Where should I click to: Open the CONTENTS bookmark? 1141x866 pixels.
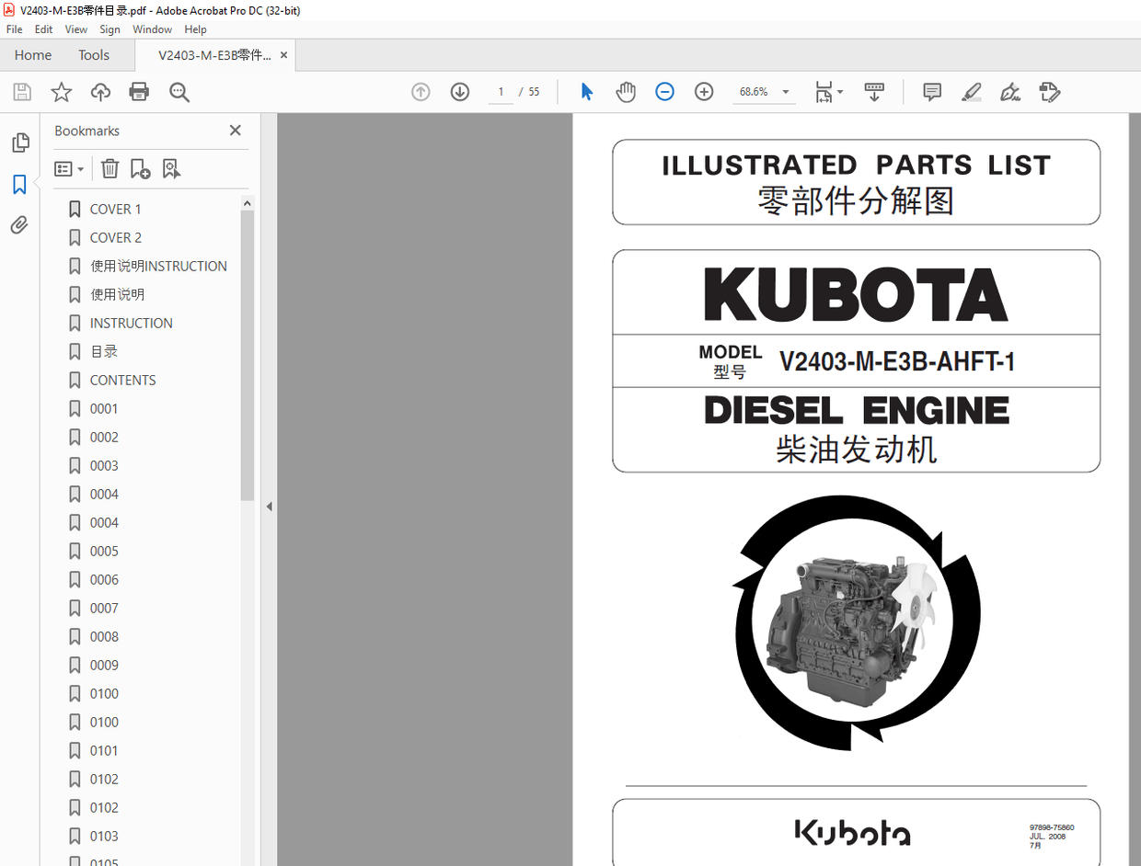pos(123,380)
